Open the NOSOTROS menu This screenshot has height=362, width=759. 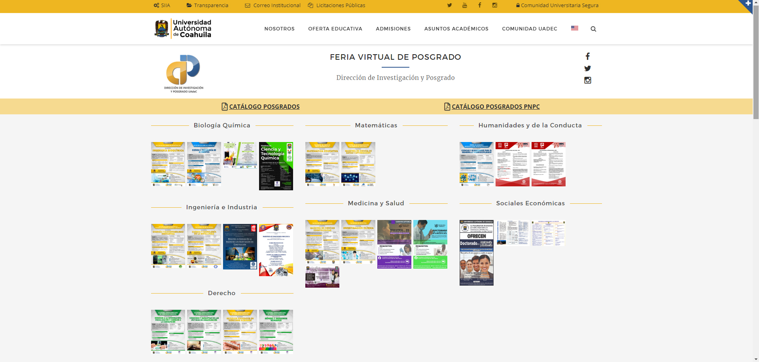point(279,29)
